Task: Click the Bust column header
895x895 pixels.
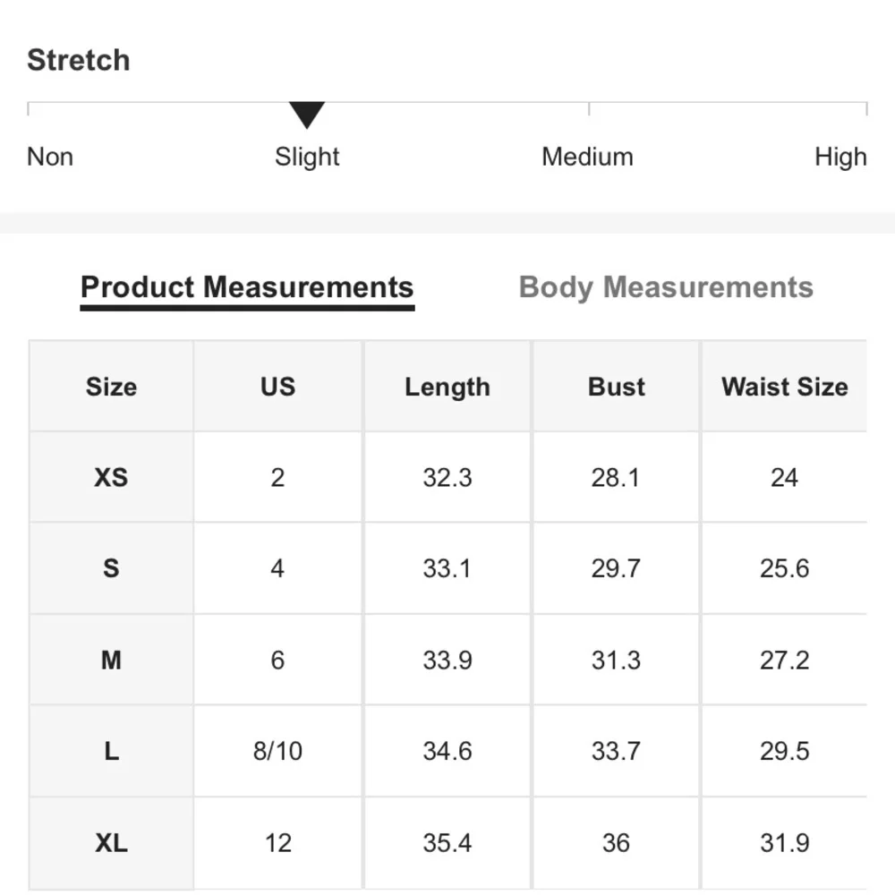Action: click(x=616, y=387)
